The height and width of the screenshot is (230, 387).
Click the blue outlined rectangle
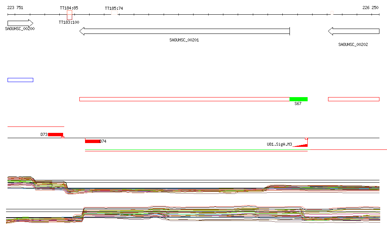pos(20,80)
